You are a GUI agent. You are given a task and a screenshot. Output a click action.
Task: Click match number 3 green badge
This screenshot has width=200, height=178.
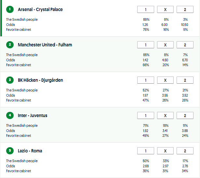click(x=10, y=80)
